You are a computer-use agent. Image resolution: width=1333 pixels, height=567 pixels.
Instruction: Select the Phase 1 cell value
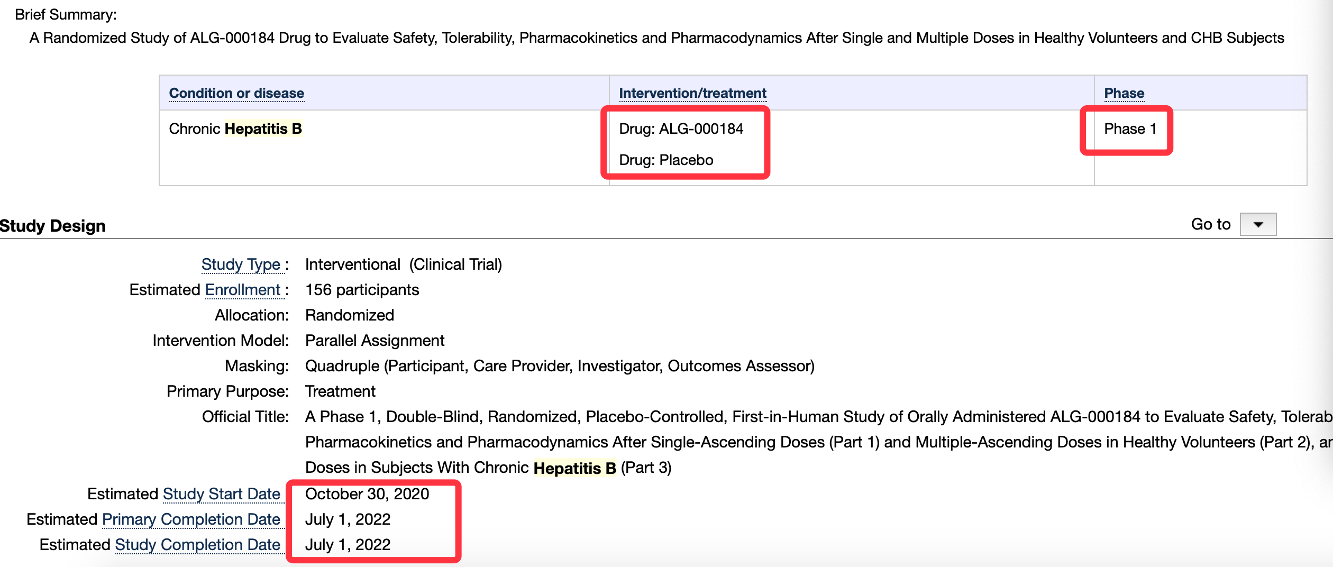pyautogui.click(x=1130, y=129)
